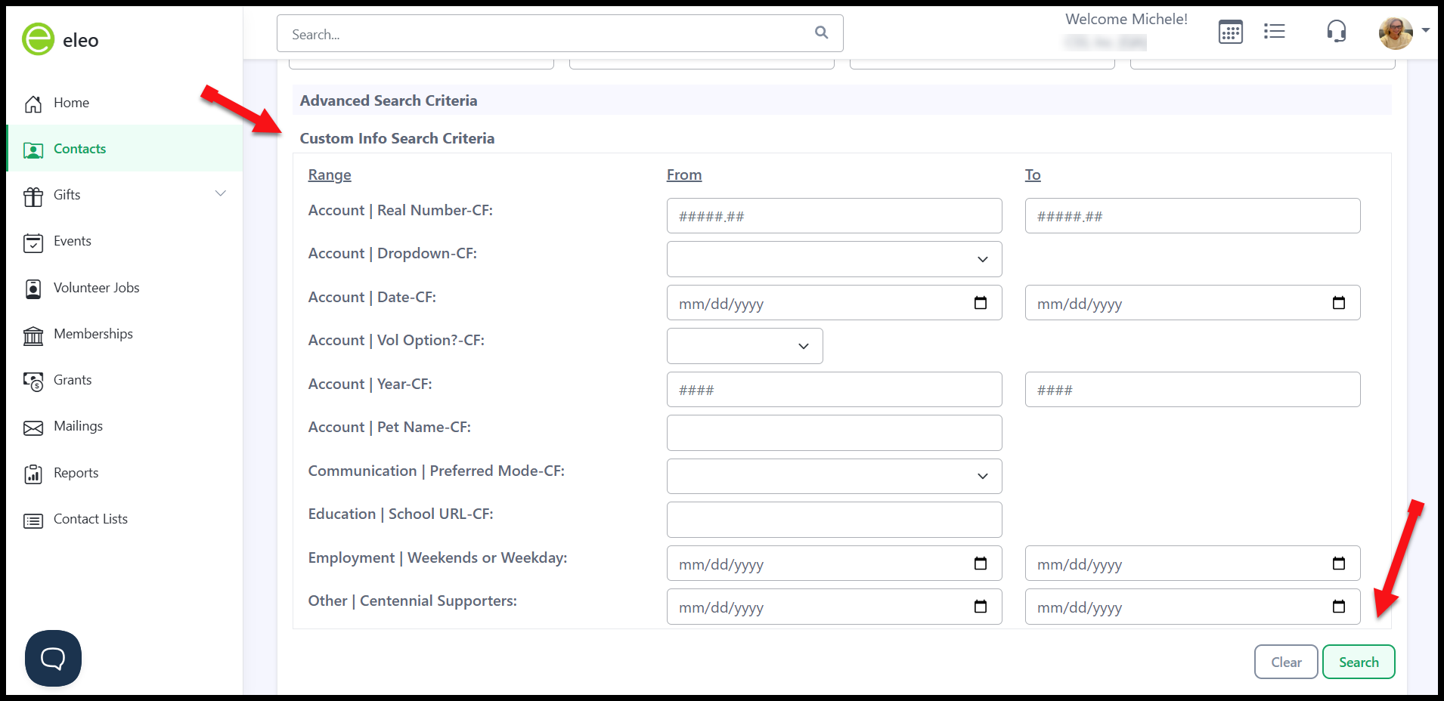Open the Account Dropdown-CF dropdown
Screen dimensions: 1444x701
tap(835, 259)
